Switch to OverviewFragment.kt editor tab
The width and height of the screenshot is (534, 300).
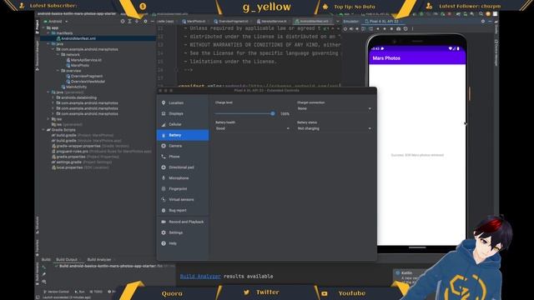coord(232,21)
